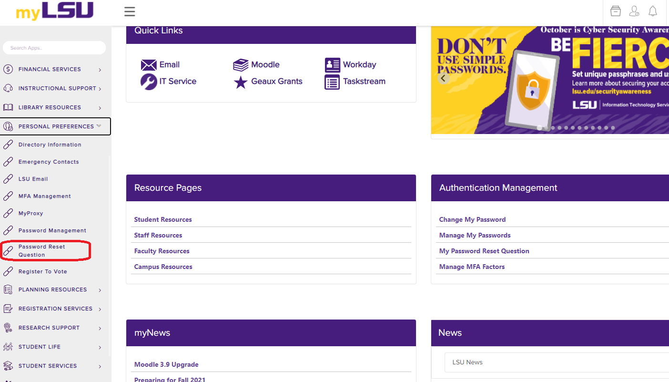This screenshot has width=669, height=382.
Task: Open Register To Vote menu item
Action: pos(43,271)
